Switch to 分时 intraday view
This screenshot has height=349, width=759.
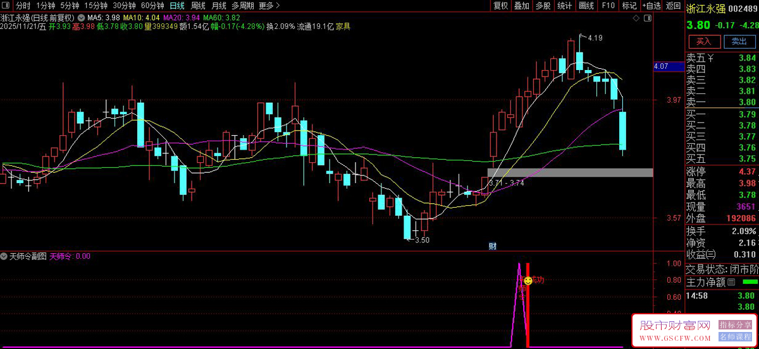click(x=23, y=6)
